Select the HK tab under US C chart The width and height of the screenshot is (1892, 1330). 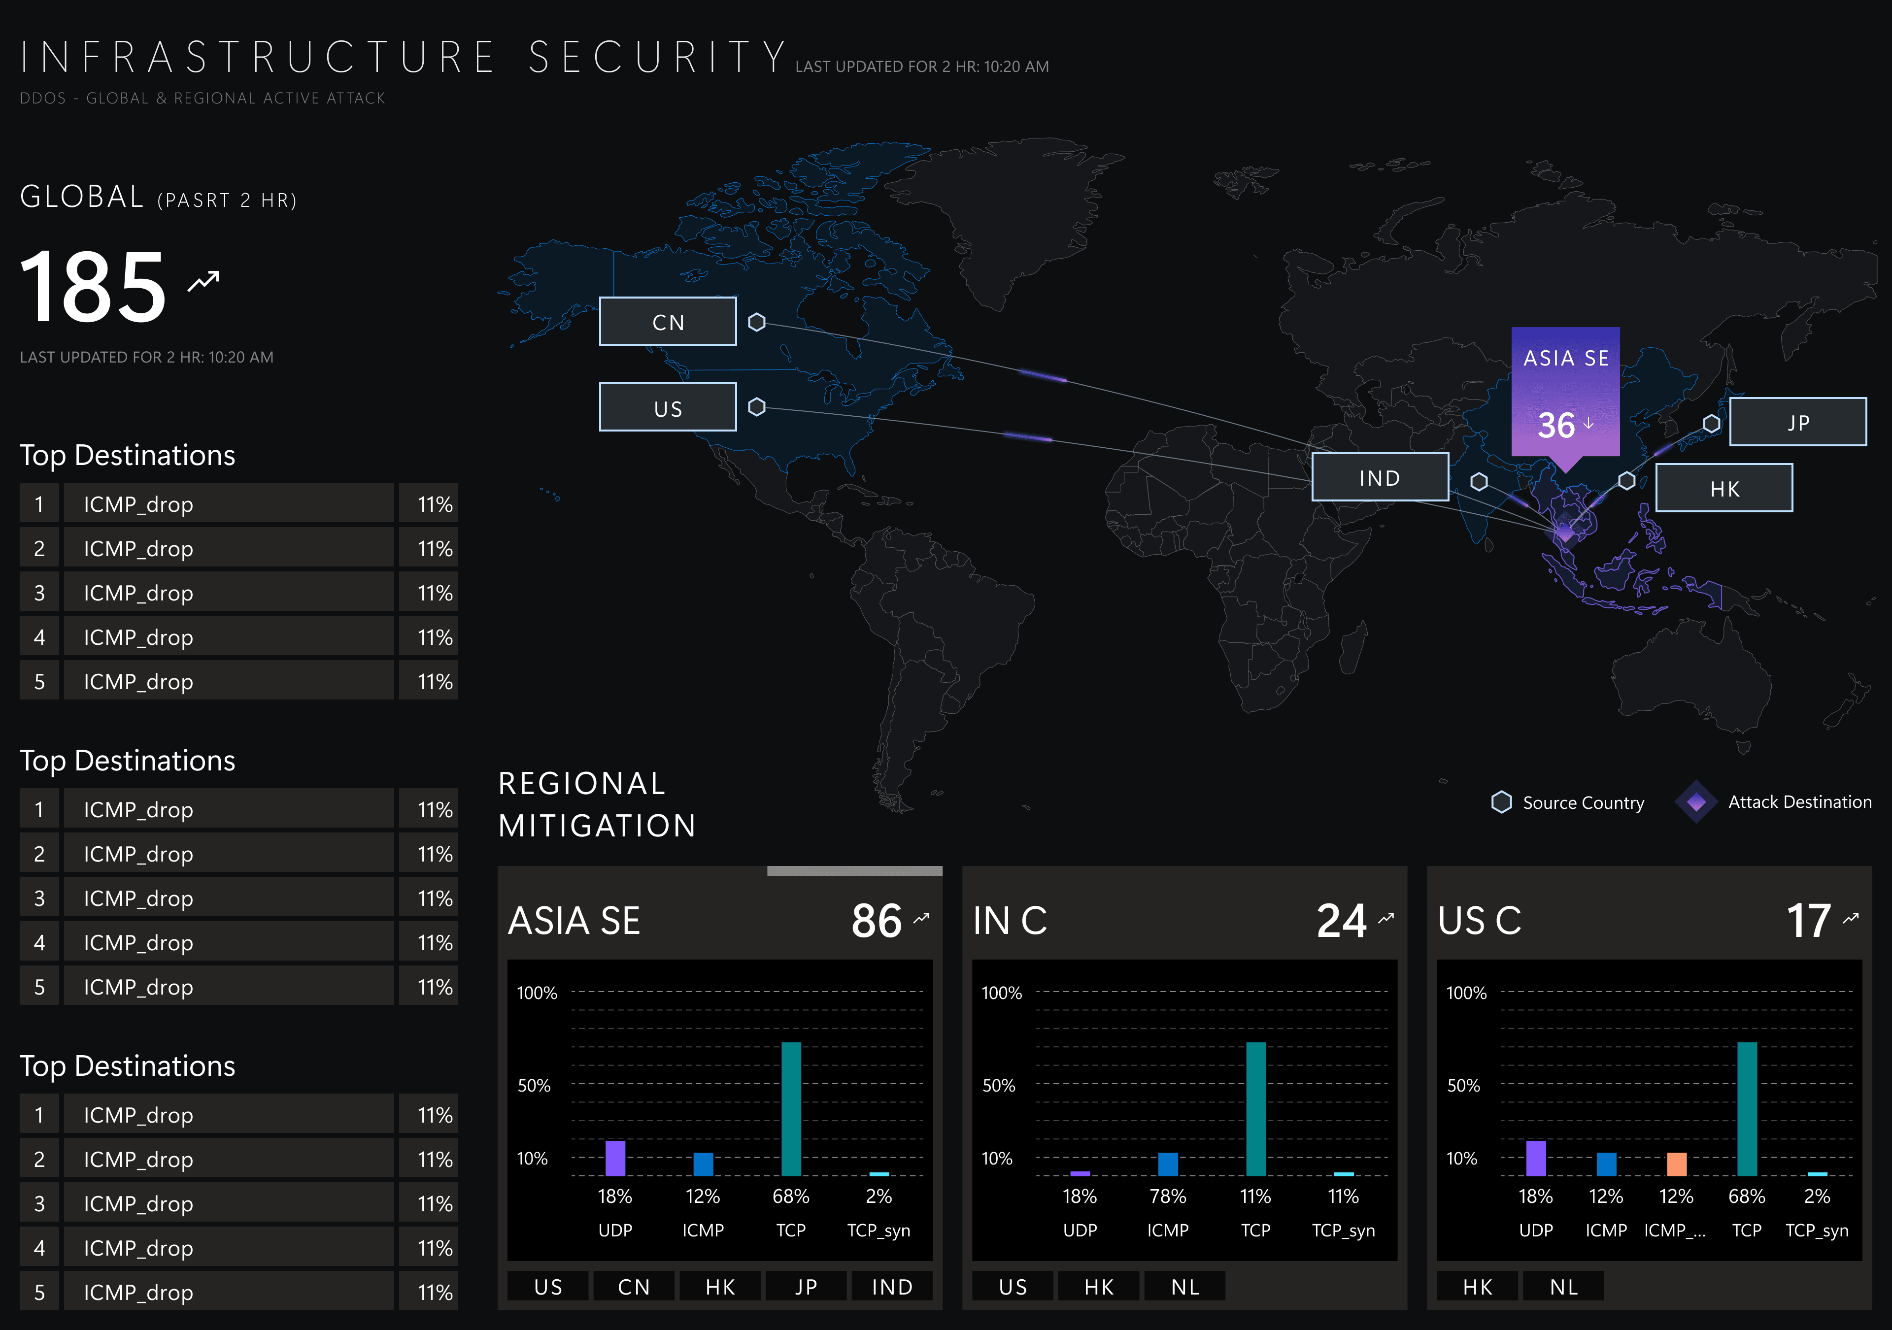[1477, 1287]
